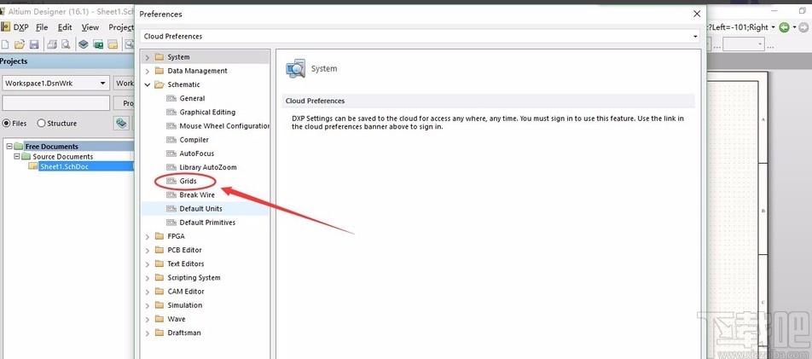
Task: Select Structure radio button in Projects panel
Action: [42, 124]
